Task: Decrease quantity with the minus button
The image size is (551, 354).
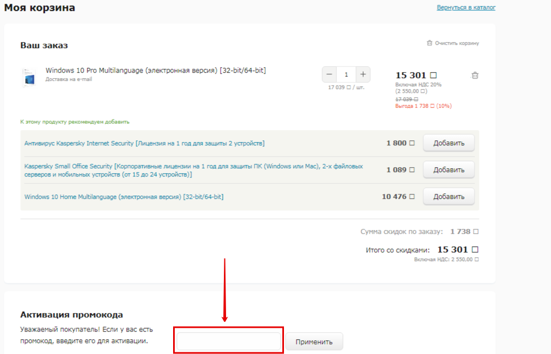Action: click(329, 74)
